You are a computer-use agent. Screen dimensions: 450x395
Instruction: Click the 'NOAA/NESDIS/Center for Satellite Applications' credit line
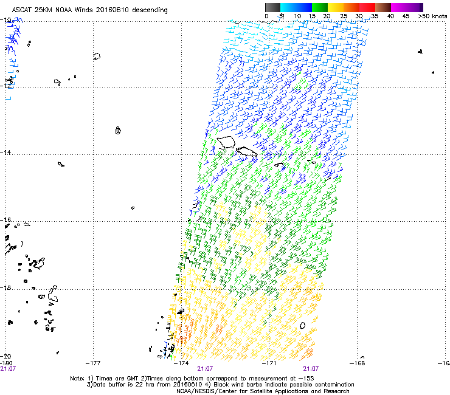(263, 391)
